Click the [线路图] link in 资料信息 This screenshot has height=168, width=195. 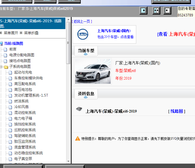[x=177, y=111]
